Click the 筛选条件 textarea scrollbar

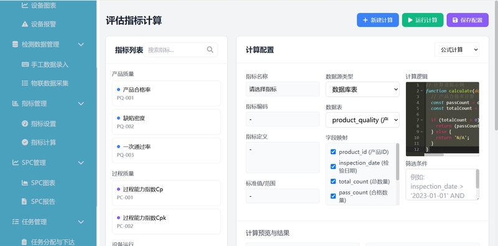[x=477, y=179]
